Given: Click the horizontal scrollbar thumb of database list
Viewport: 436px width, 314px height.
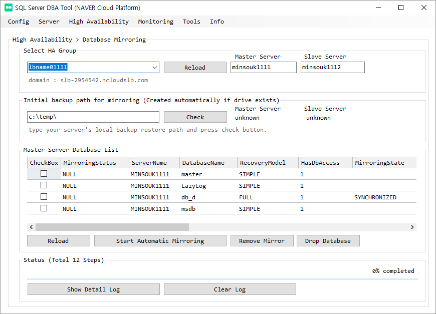Looking at the screenshot, I should click(112, 227).
